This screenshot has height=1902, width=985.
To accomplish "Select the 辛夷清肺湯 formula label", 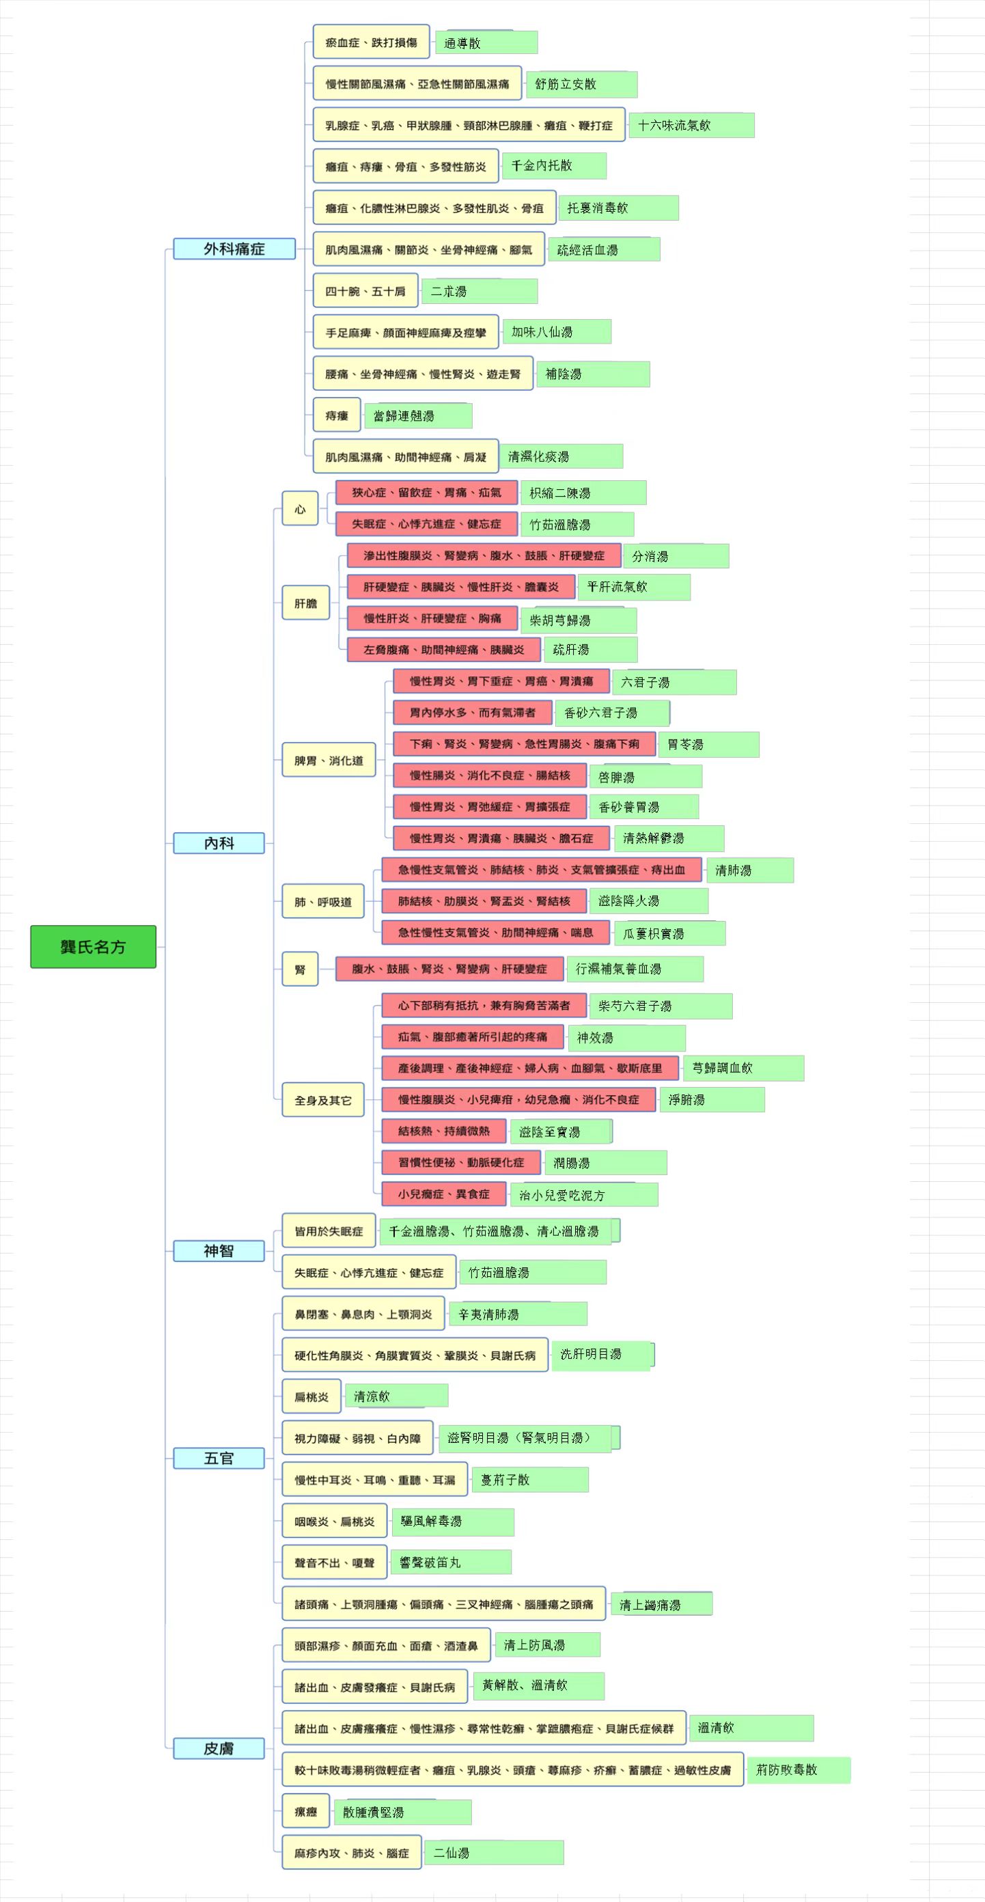I will pos(518,1314).
